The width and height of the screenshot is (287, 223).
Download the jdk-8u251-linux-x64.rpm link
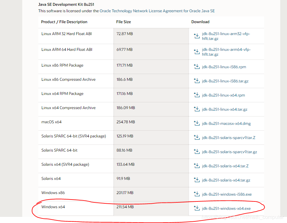223,95
